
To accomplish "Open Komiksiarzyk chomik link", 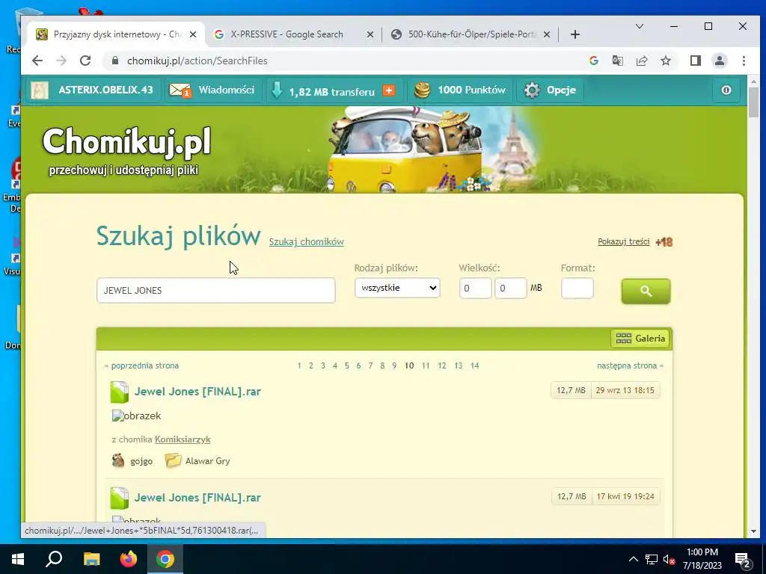I will [183, 439].
